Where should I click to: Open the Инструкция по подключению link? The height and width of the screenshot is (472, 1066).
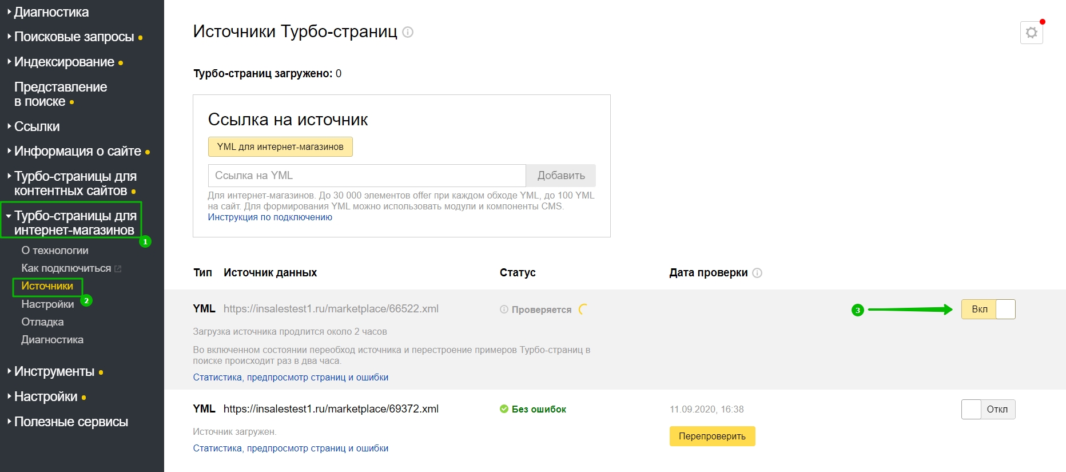click(270, 217)
